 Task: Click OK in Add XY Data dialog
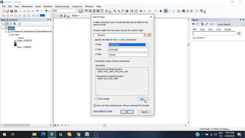click(x=127, y=112)
